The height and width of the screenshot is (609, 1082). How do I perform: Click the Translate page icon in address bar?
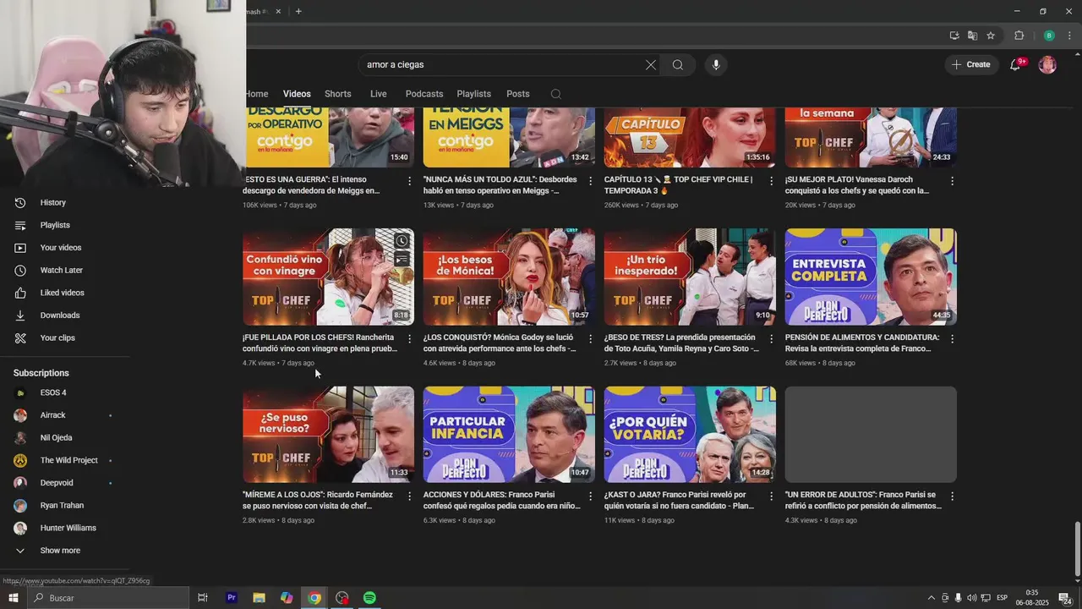(x=972, y=36)
